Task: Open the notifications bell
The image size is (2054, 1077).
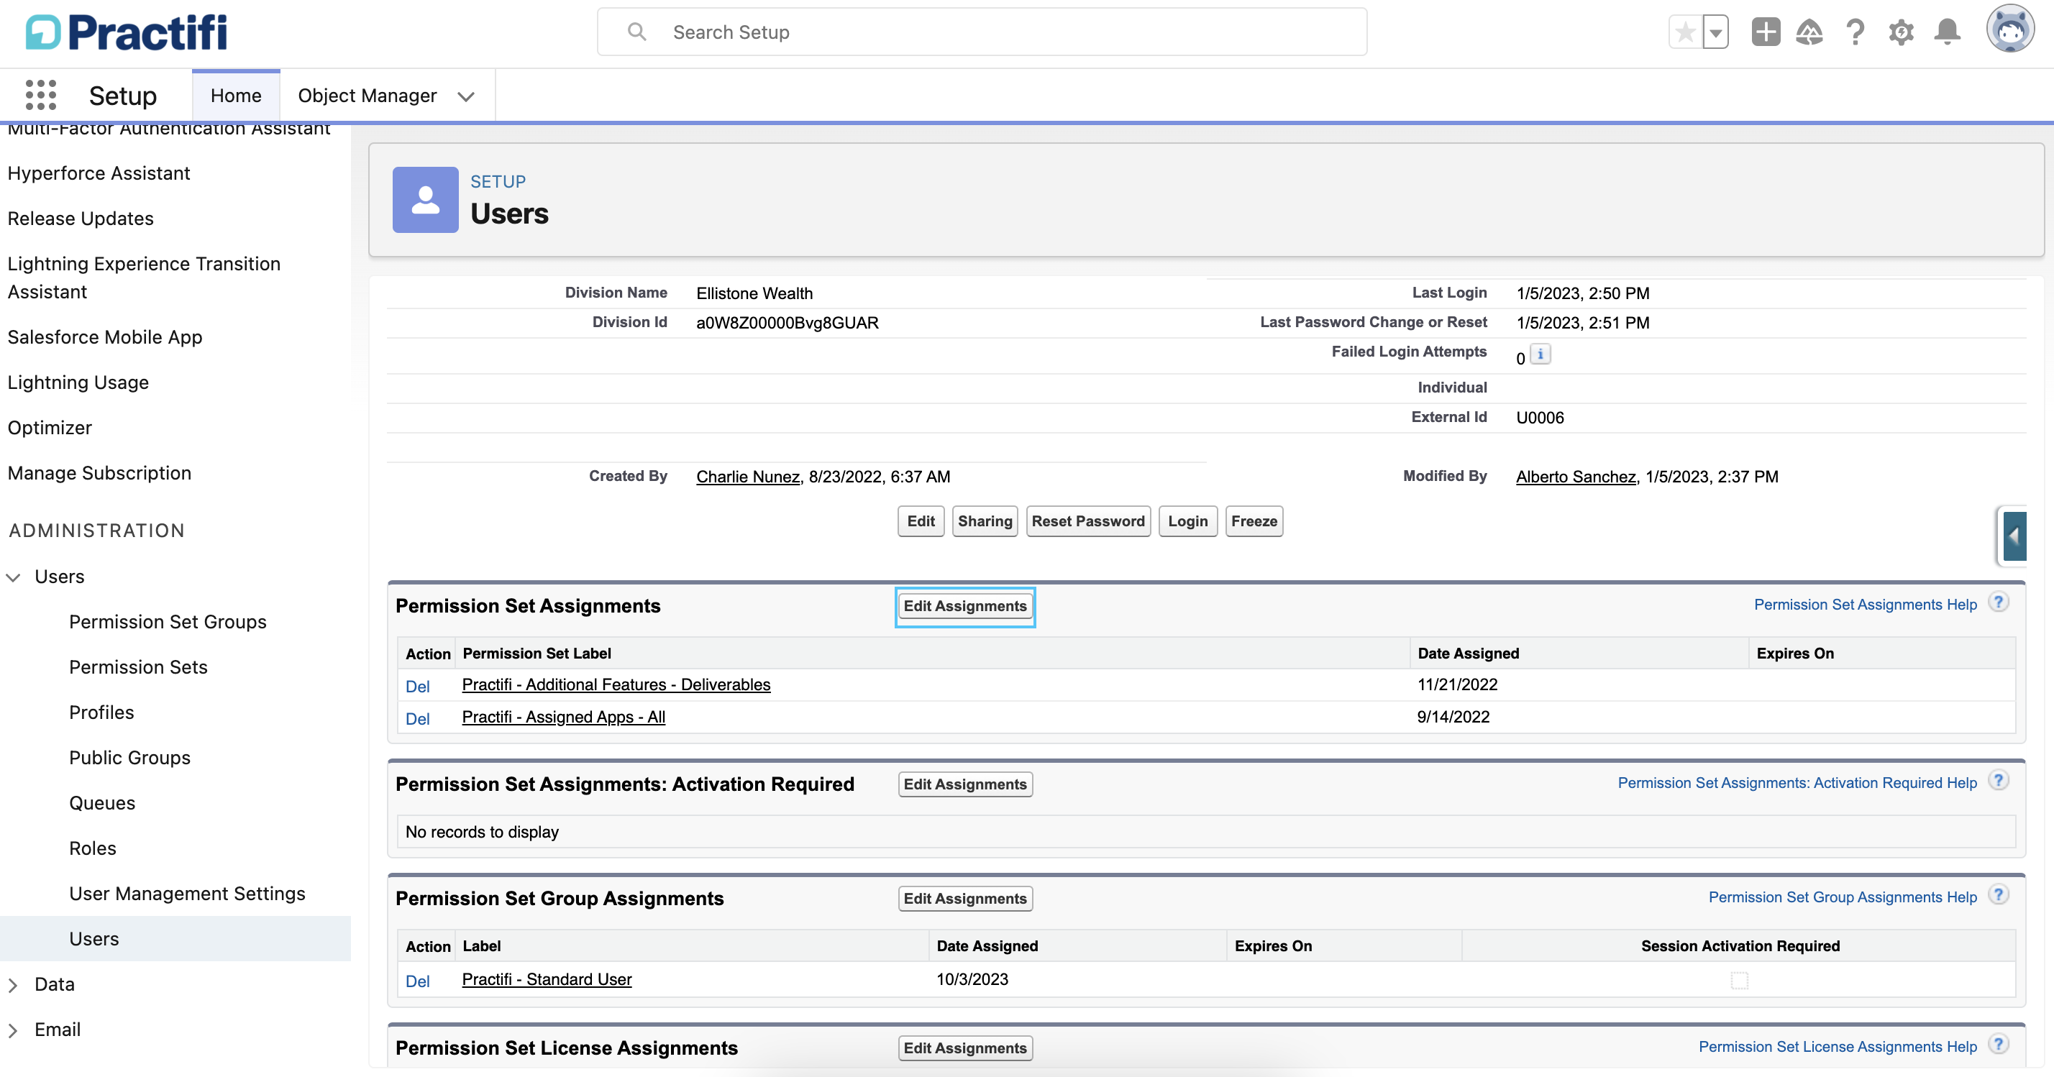Action: pyautogui.click(x=1947, y=32)
